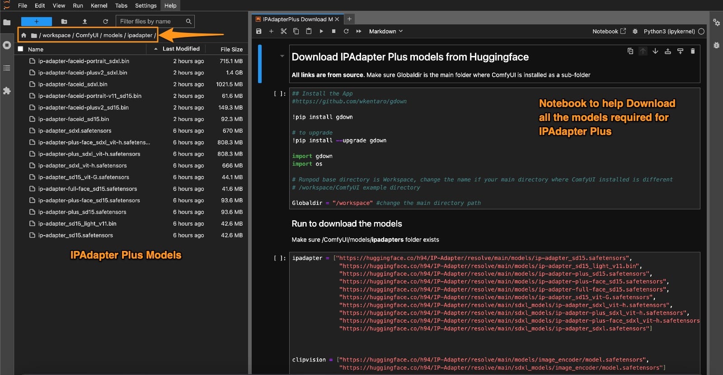The image size is (723, 375).
Task: Select ip-adapter-full-face_sd15.safetensors file
Action: (x=131, y=189)
